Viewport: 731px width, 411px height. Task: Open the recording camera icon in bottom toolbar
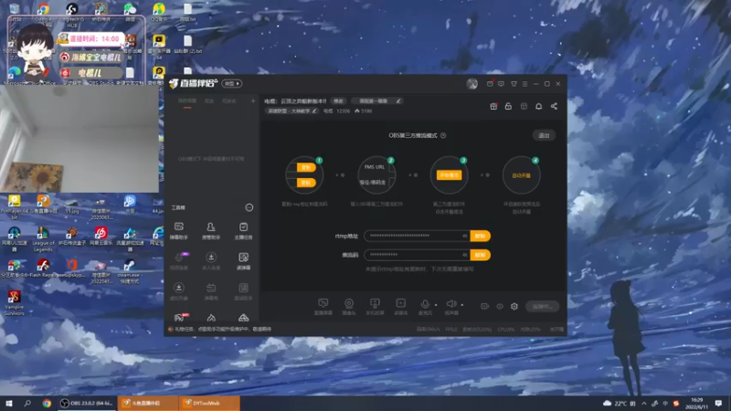485,306
